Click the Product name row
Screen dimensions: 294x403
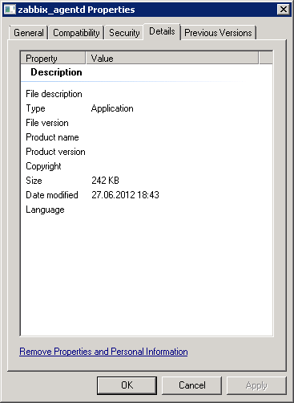pos(147,137)
